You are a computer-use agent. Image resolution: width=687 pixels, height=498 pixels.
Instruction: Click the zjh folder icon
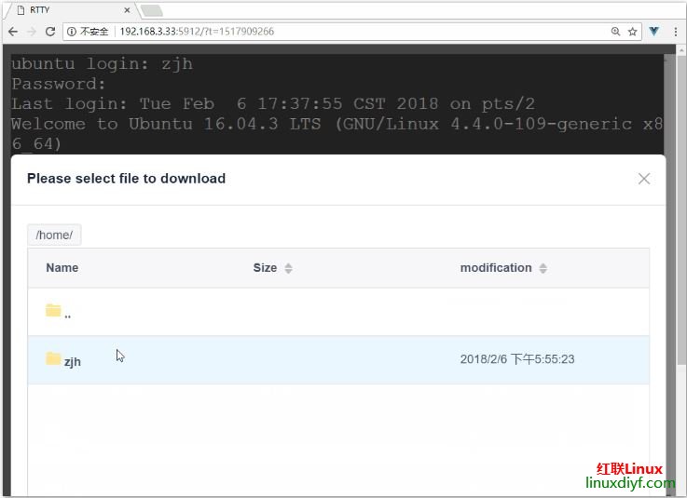53,359
